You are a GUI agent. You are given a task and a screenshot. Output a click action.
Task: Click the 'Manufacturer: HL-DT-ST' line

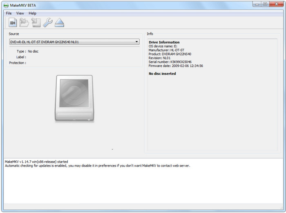166,50
